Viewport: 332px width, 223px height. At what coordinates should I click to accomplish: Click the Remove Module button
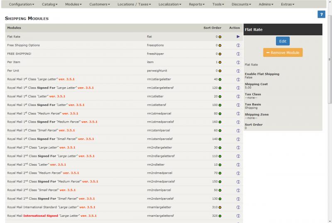point(283,52)
